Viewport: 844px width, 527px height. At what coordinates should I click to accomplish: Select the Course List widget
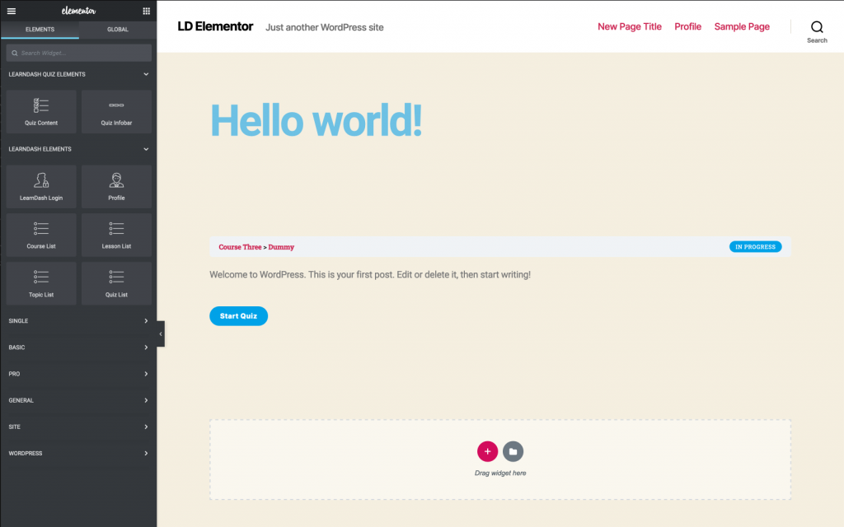pos(41,235)
